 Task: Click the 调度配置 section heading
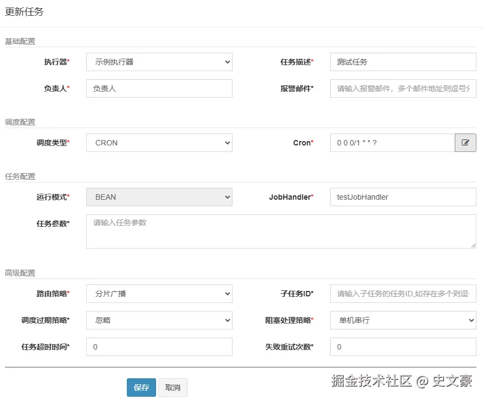coord(20,122)
